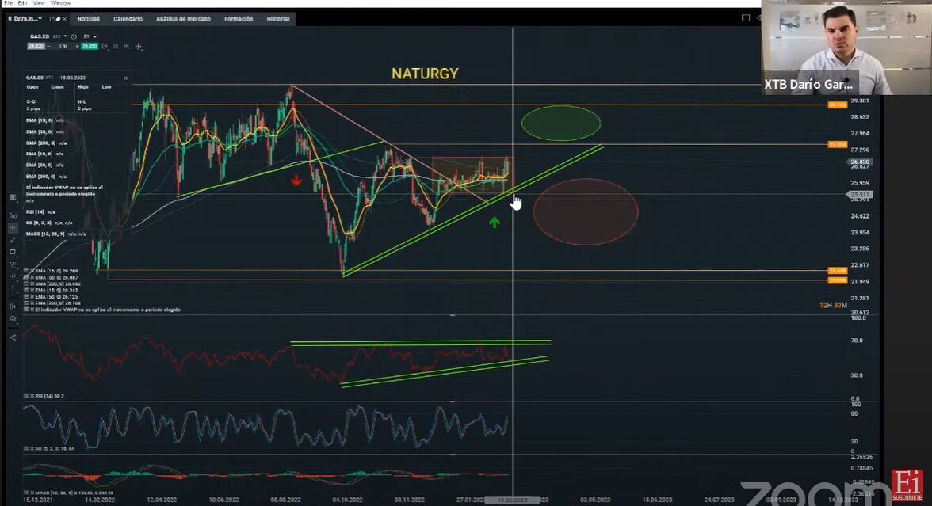Detach the 0_Estra chart tab into window

click(x=52, y=19)
